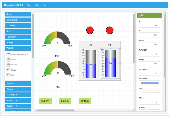Select the NumericalDisplayLabel widget icon
170x116 pixels.
[x=9, y=54]
